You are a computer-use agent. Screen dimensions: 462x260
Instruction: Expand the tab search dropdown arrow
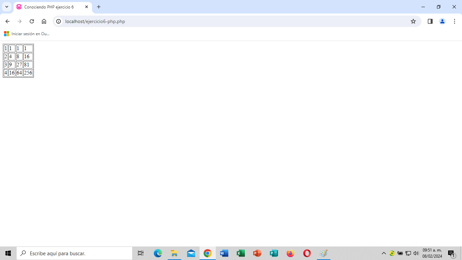tap(6, 7)
